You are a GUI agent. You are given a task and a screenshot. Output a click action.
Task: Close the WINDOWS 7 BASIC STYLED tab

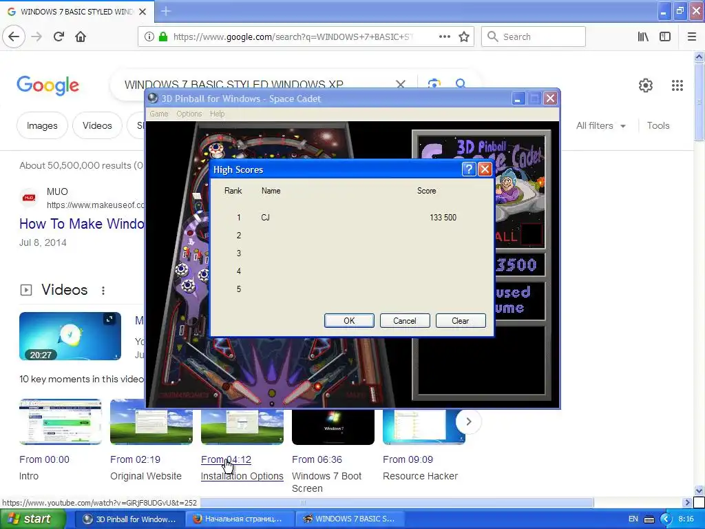pos(143,11)
